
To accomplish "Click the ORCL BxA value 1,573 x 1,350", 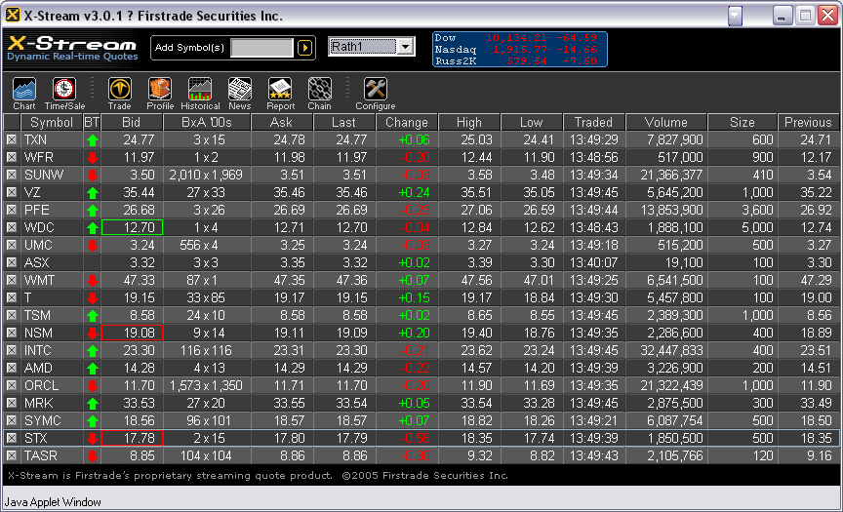I will 207,385.
